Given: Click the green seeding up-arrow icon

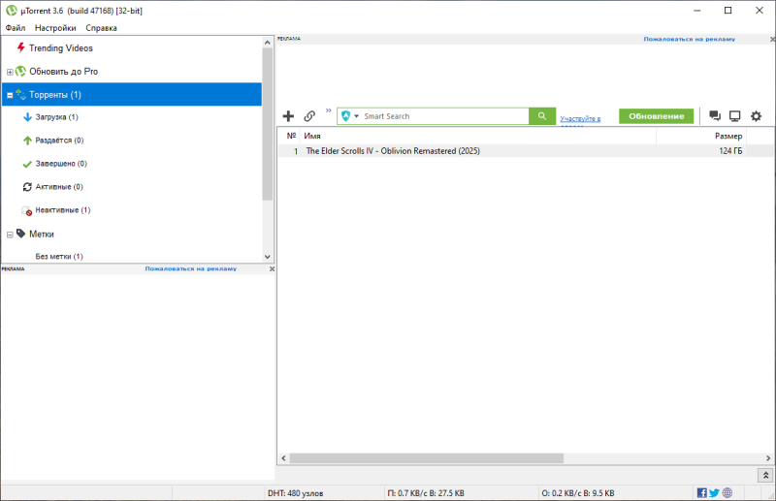Looking at the screenshot, I should pyautogui.click(x=27, y=141).
